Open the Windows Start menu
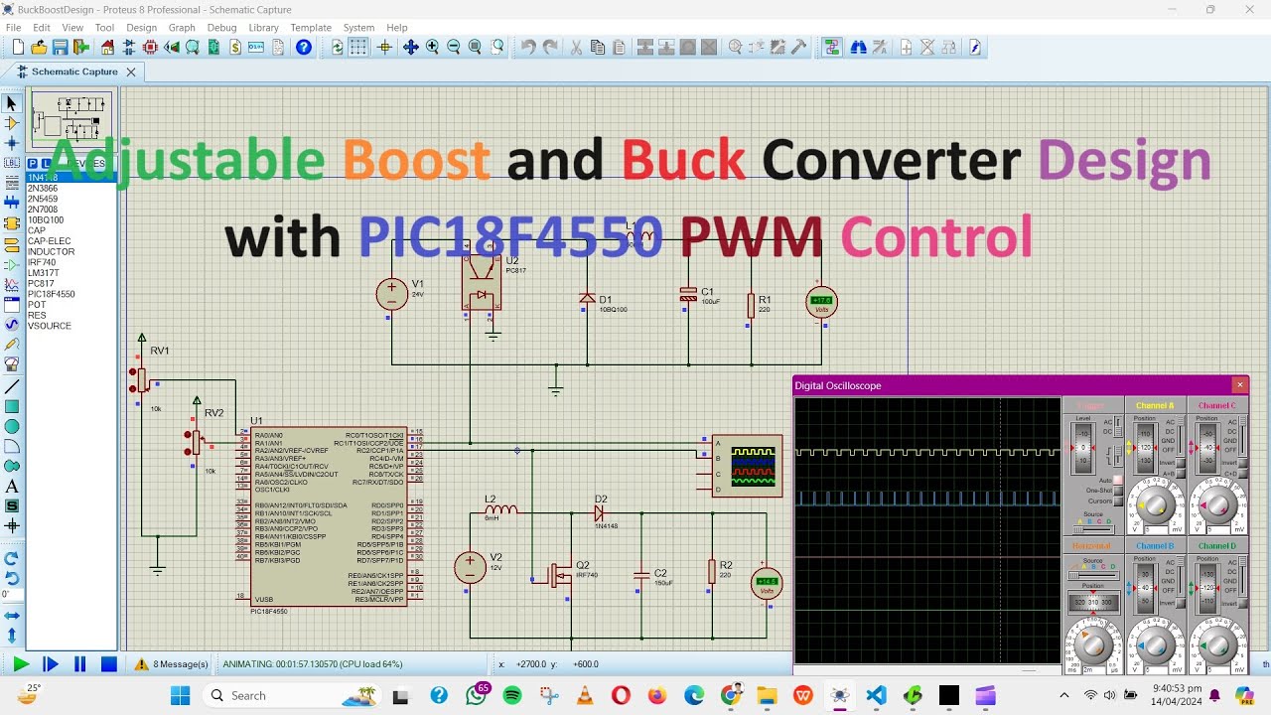The width and height of the screenshot is (1271, 715). 180,695
